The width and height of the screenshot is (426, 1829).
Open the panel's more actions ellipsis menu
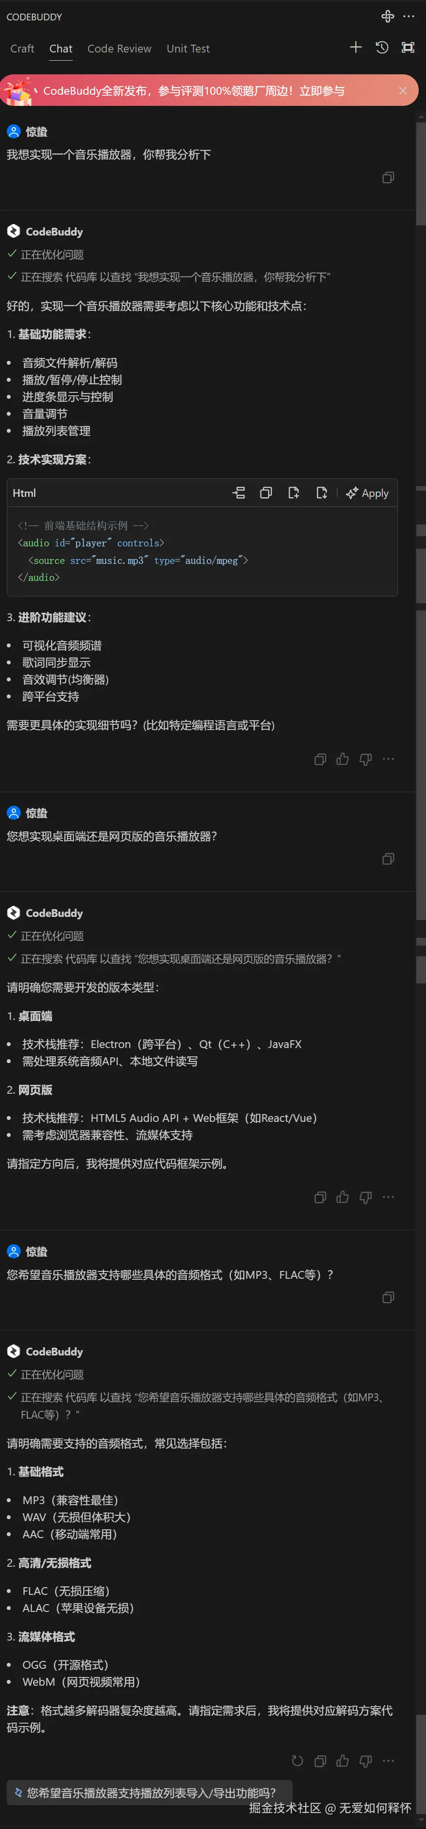409,16
